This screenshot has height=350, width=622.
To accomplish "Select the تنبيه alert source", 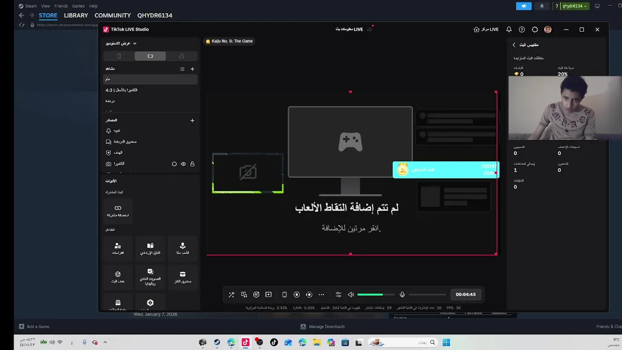I will [150, 131].
